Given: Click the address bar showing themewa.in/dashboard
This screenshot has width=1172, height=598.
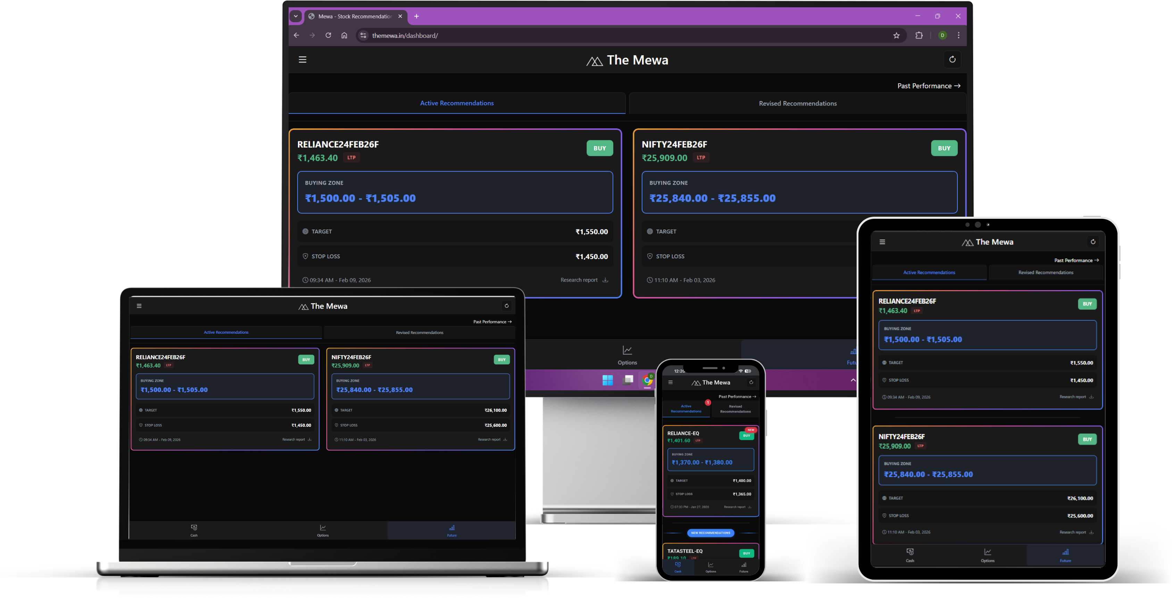Looking at the screenshot, I should 405,35.
